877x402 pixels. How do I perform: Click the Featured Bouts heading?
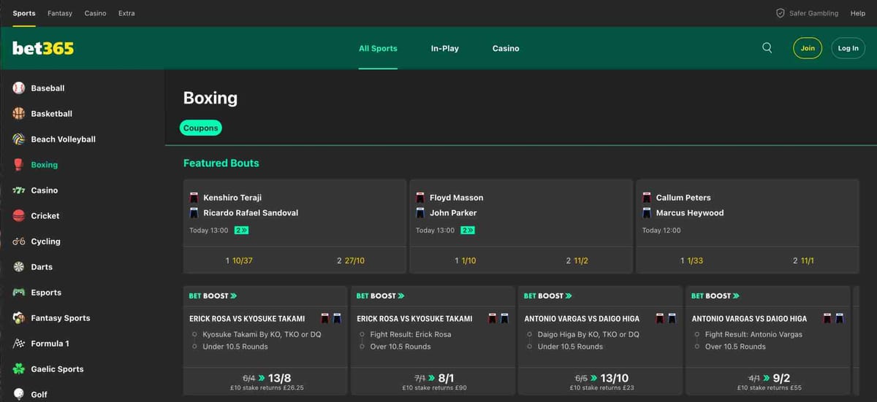(221, 163)
